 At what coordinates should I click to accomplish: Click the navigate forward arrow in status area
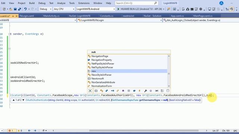point(35,131)
